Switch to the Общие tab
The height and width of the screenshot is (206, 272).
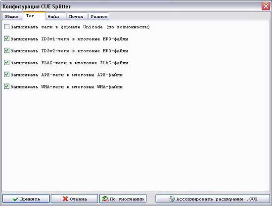12,16
